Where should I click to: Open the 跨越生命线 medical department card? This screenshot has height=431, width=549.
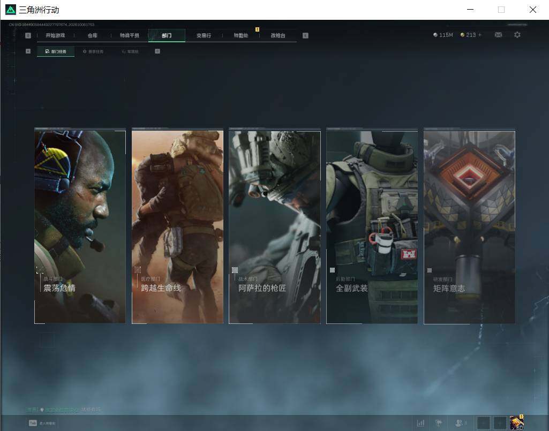pyautogui.click(x=177, y=226)
